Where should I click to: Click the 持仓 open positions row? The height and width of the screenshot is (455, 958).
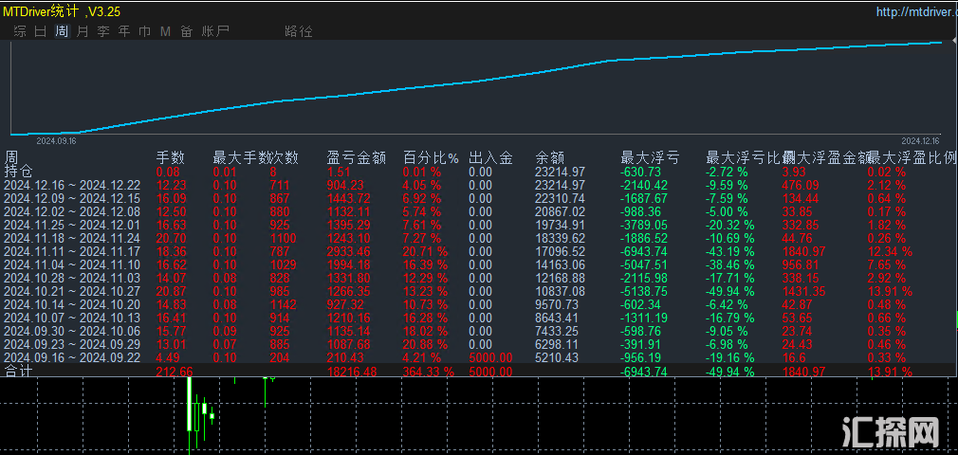tap(18, 172)
